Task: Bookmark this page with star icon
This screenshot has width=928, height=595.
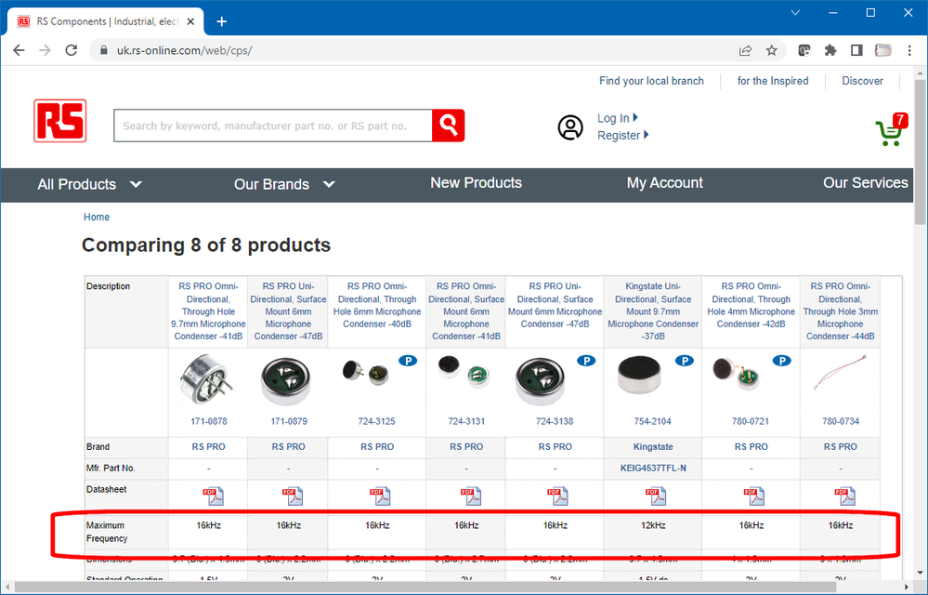Action: point(771,50)
